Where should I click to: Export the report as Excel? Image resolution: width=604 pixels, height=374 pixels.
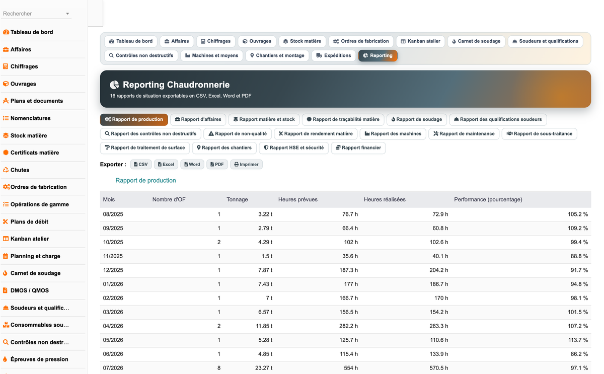[166, 165]
